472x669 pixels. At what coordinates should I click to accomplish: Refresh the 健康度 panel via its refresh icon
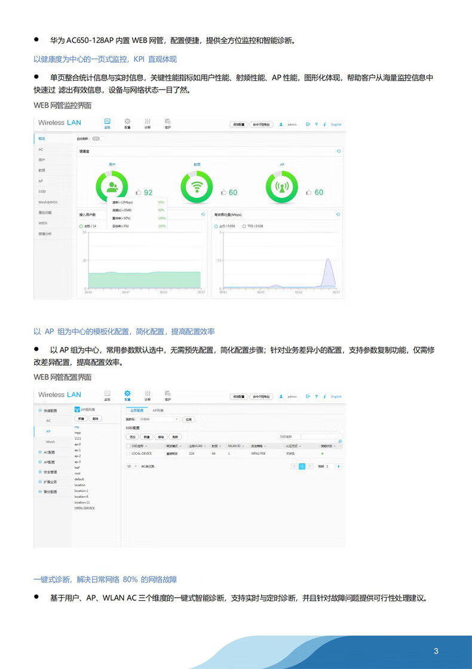click(x=339, y=151)
